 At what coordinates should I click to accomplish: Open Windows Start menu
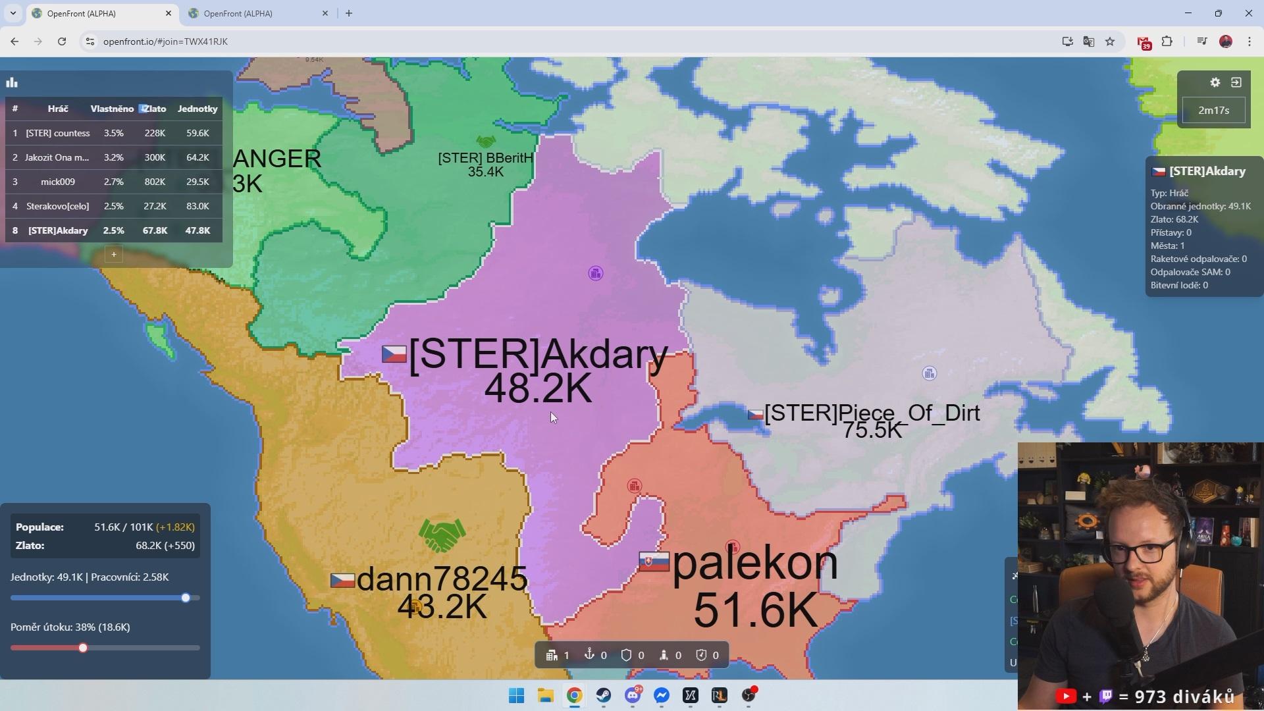[x=517, y=695]
